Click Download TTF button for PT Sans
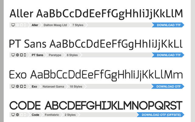 point(168,55)
